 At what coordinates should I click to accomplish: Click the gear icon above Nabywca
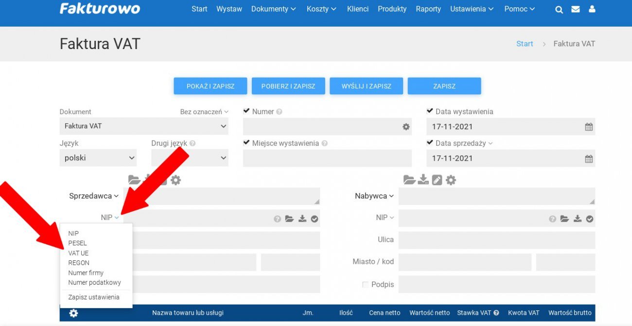pos(451,180)
